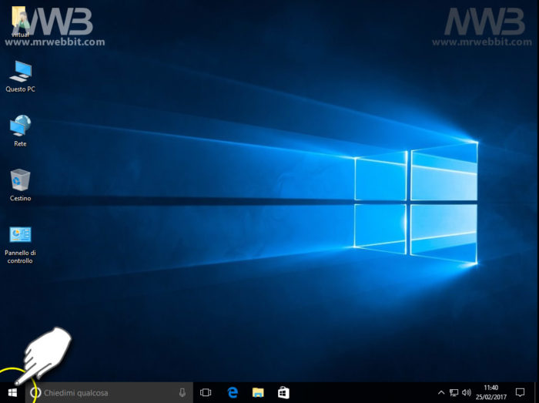539x403 pixels.
Task: Focus the 'Chiedimi qualcosa' search box
Action: coord(109,392)
